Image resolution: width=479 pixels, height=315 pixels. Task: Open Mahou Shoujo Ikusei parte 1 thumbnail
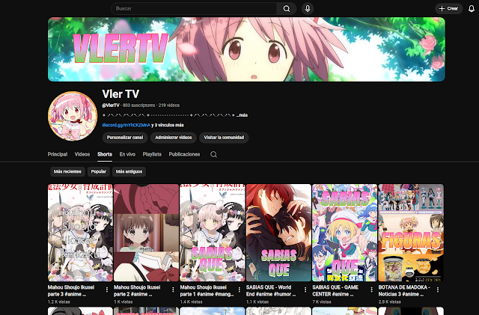coord(213,233)
